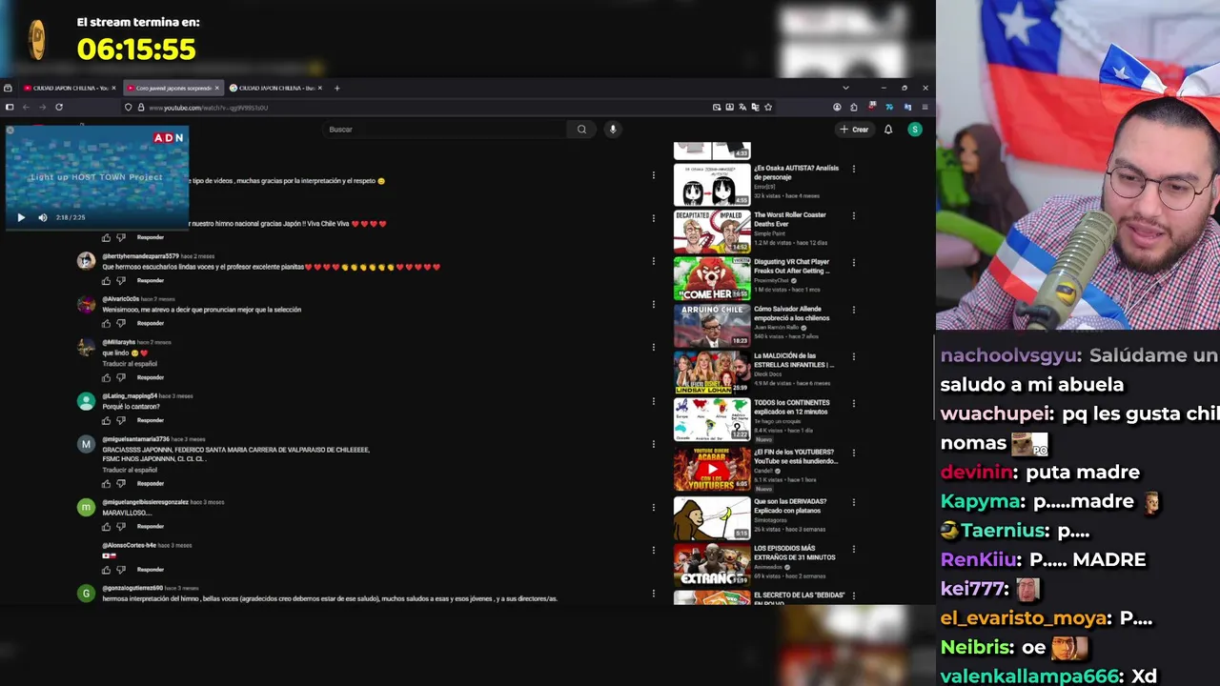The image size is (1220, 686).
Task: Open the ¿Es Osaka AUTISTA? thumbnail
Action: point(712,185)
